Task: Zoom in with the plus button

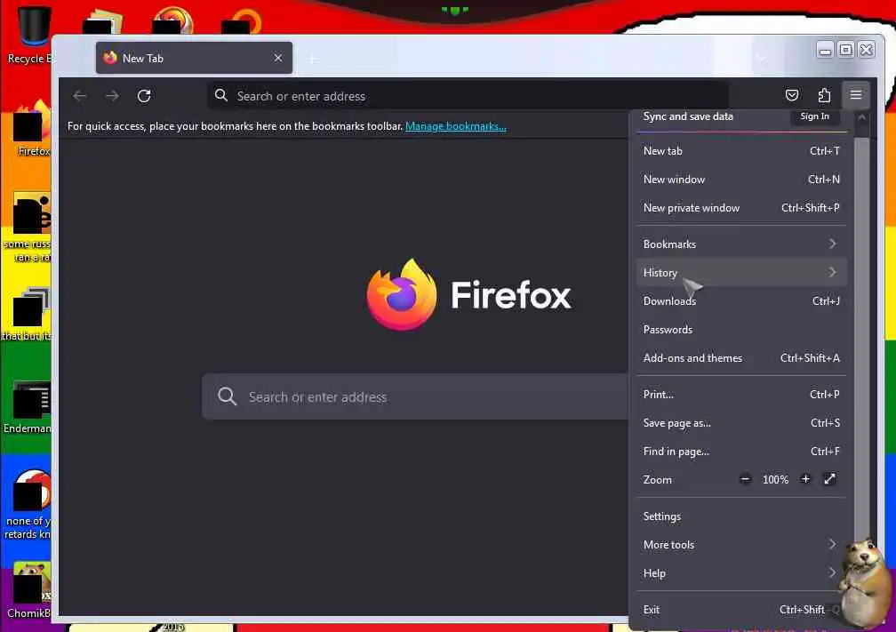Action: pos(805,479)
